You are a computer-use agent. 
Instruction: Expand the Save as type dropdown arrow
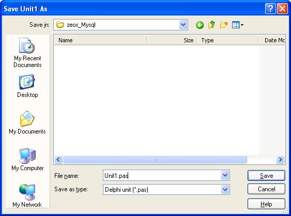(x=225, y=189)
